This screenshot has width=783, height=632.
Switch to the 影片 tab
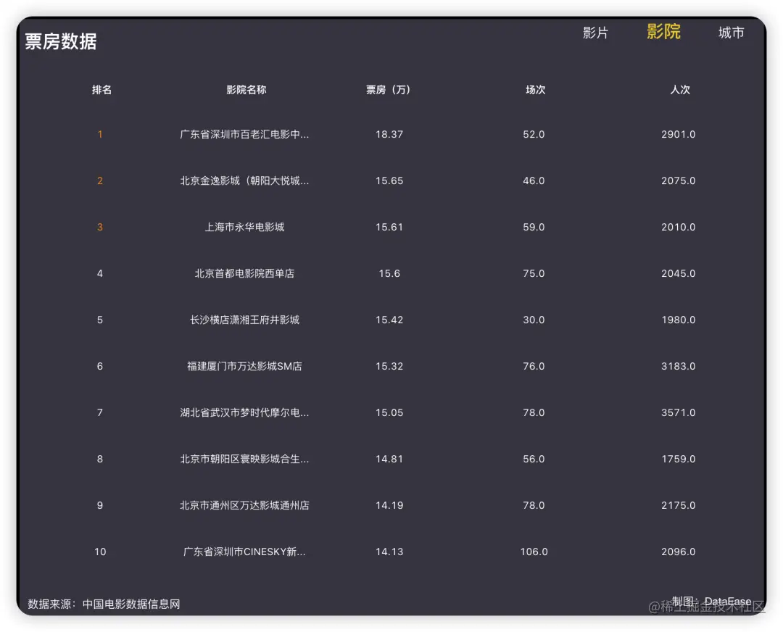coord(595,33)
